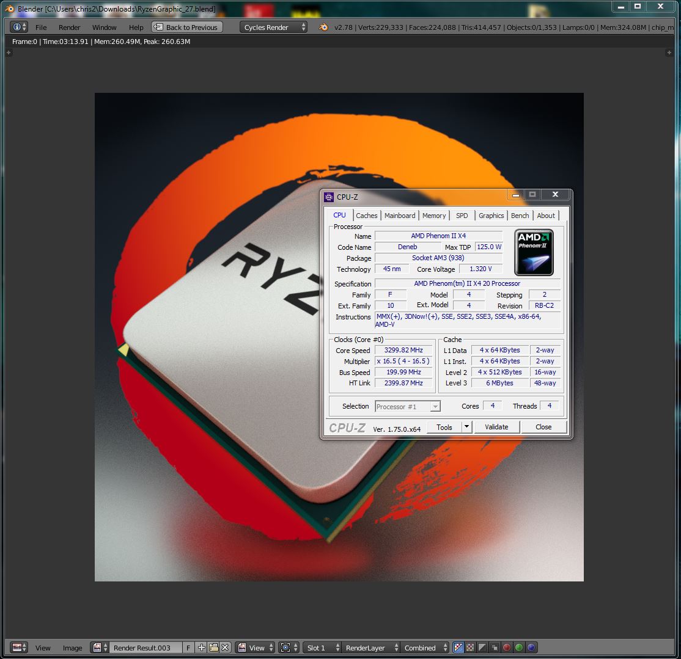Click the AMD Phenom II logo in CPU-Z
This screenshot has height=659, width=681.
[x=534, y=252]
